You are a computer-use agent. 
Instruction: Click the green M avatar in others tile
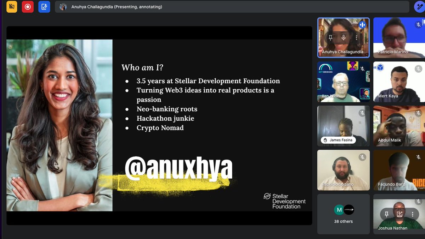339,210
